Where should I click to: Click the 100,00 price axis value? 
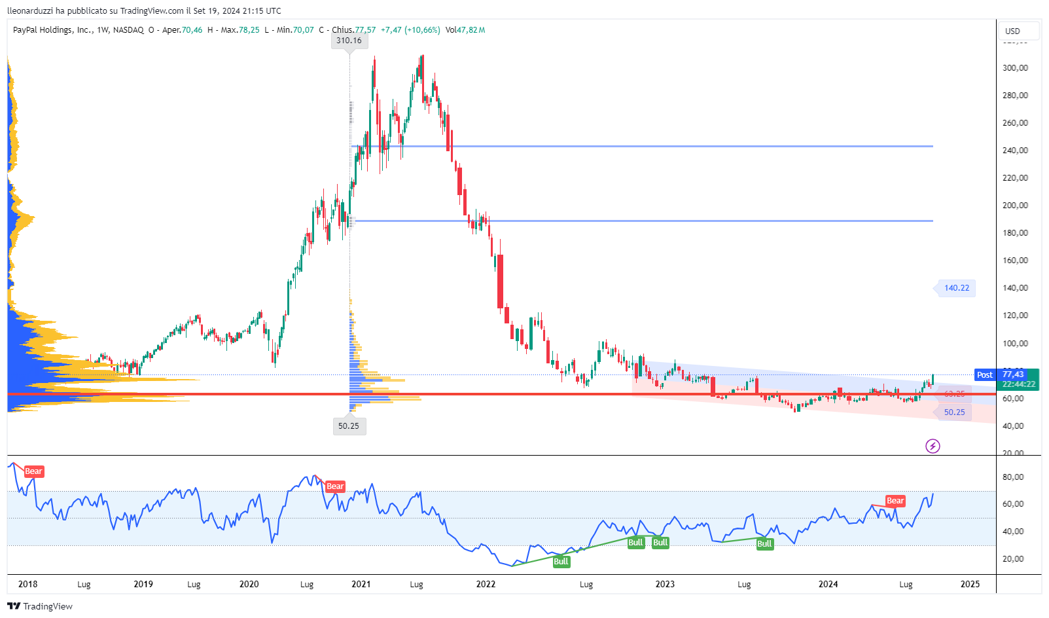tap(1015, 343)
